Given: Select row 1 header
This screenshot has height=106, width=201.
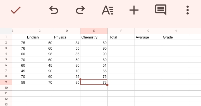Looking at the screenshot, I should pos(6,37).
